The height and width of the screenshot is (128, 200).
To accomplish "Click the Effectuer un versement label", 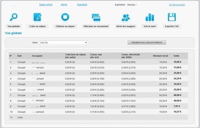I will pyautogui.click(x=96, y=26).
